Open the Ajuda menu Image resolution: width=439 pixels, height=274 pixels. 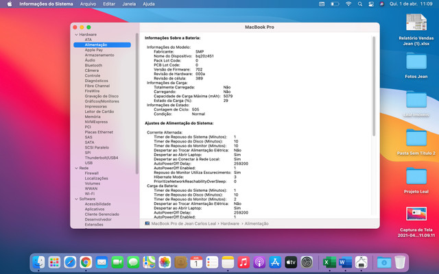149,4
